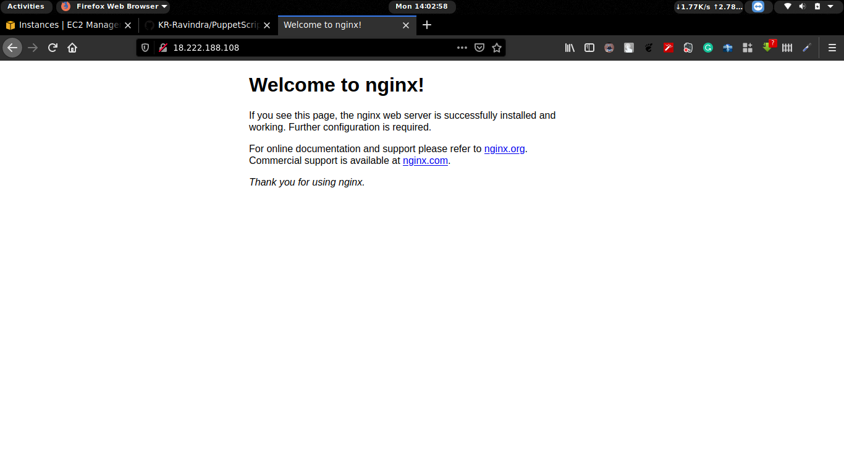This screenshot has height=475, width=844.
Task: Open the Mon 14:02:58 clock calendar
Action: pyautogui.click(x=421, y=6)
